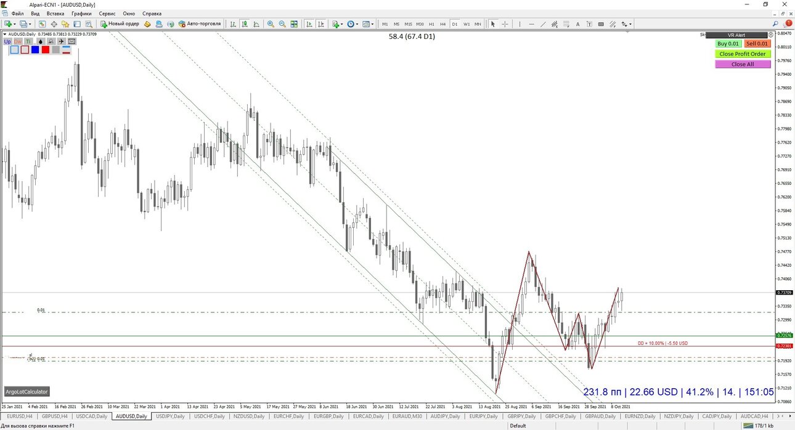Switch chart to Candlesticks type
The image size is (795, 430).
[x=245, y=24]
